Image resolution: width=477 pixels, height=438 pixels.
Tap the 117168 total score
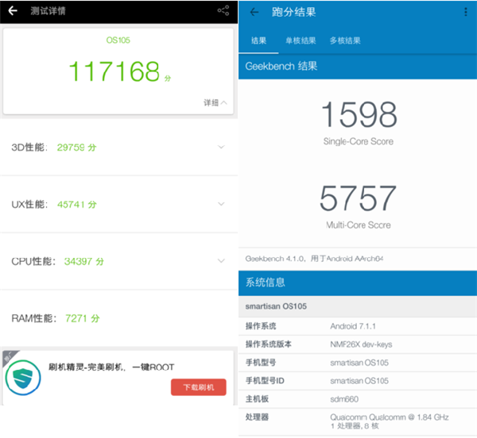[114, 71]
